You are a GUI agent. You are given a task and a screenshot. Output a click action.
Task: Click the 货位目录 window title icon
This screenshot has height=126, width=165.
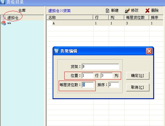pos(2,2)
